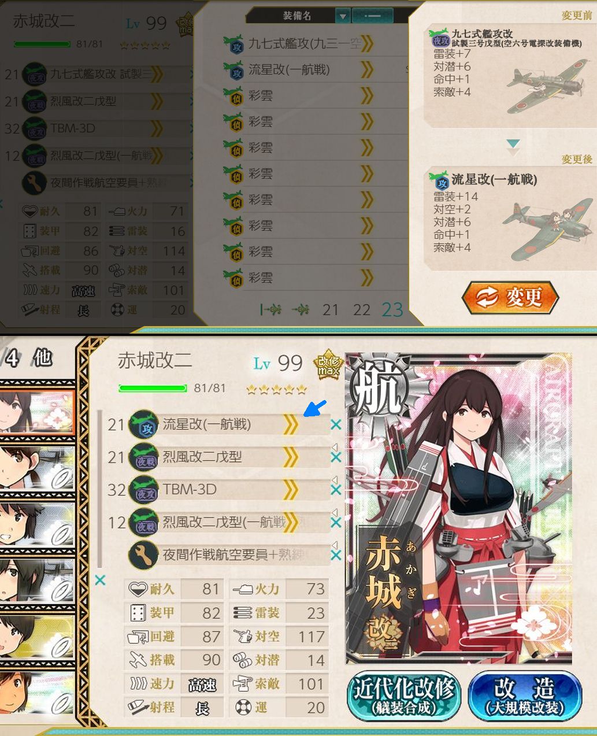Click the wrench icon of 夜間作戦航空要員
The image size is (597, 736).
tap(143, 555)
